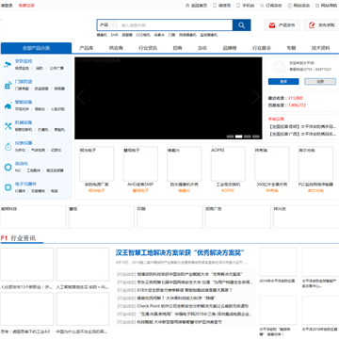Click the blue login button
Viewport: 339px width, 339px height.
[283, 82]
